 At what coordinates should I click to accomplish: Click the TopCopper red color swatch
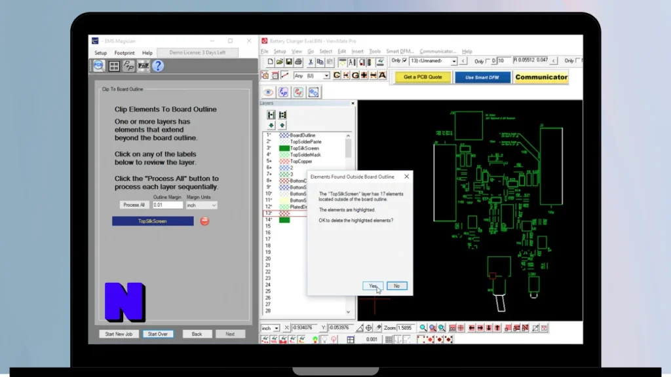coord(284,162)
